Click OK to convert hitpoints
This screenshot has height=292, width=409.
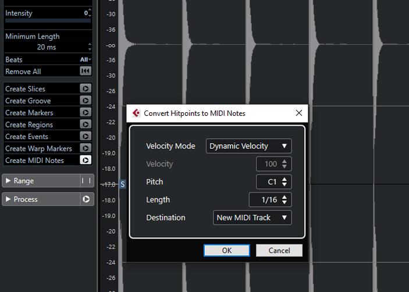(x=227, y=250)
